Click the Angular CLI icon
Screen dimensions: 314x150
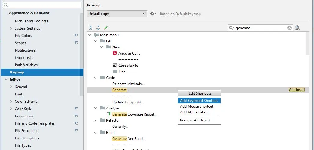click(115, 53)
